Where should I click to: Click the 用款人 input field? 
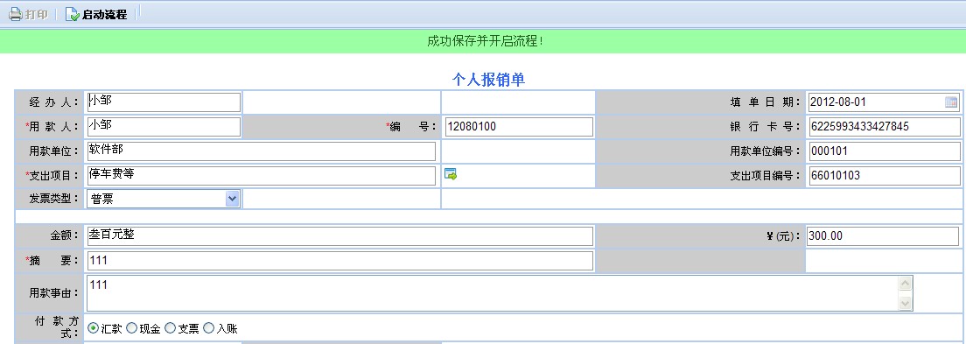164,126
